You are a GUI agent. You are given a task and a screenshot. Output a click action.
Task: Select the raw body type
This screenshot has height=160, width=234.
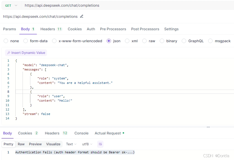click(149, 41)
